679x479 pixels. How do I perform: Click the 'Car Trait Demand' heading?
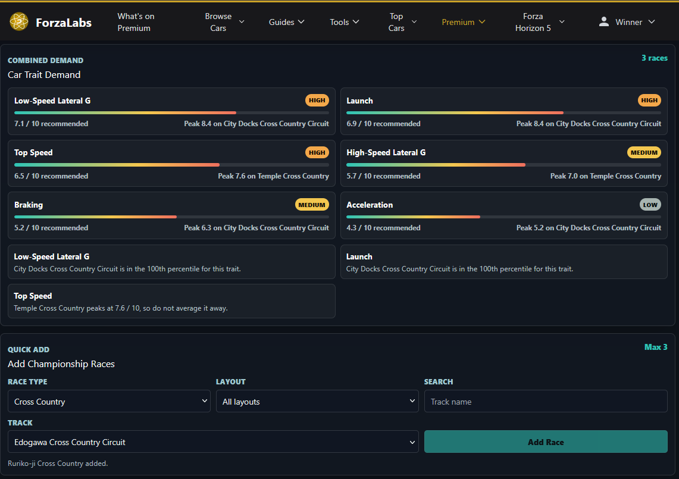point(44,74)
